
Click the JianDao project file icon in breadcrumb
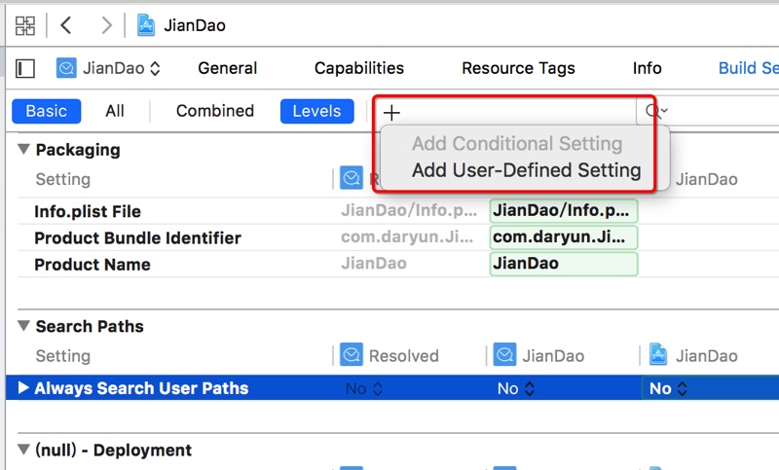pos(146,25)
